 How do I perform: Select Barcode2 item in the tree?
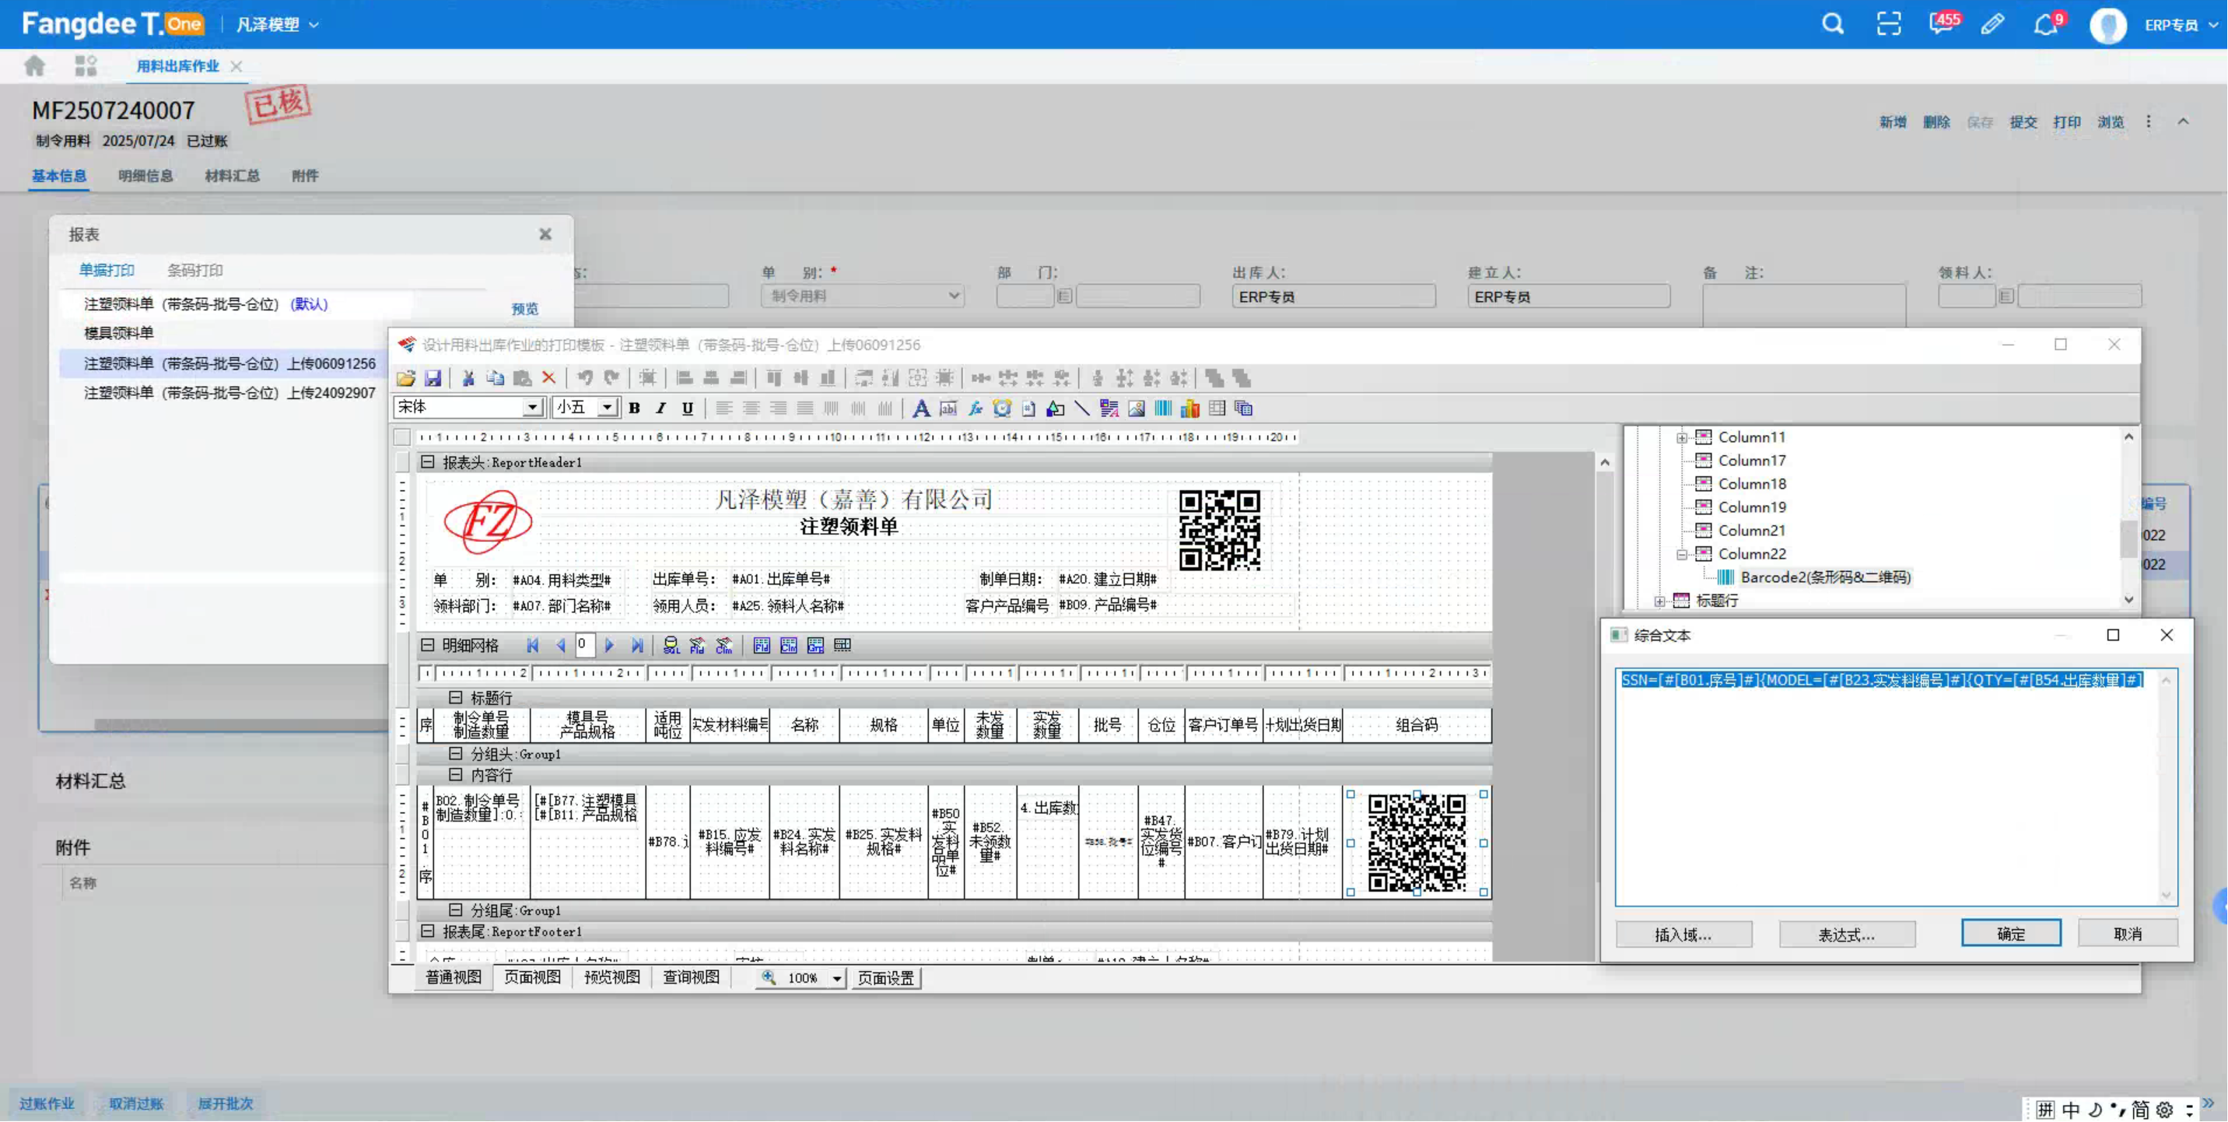coord(1824,577)
